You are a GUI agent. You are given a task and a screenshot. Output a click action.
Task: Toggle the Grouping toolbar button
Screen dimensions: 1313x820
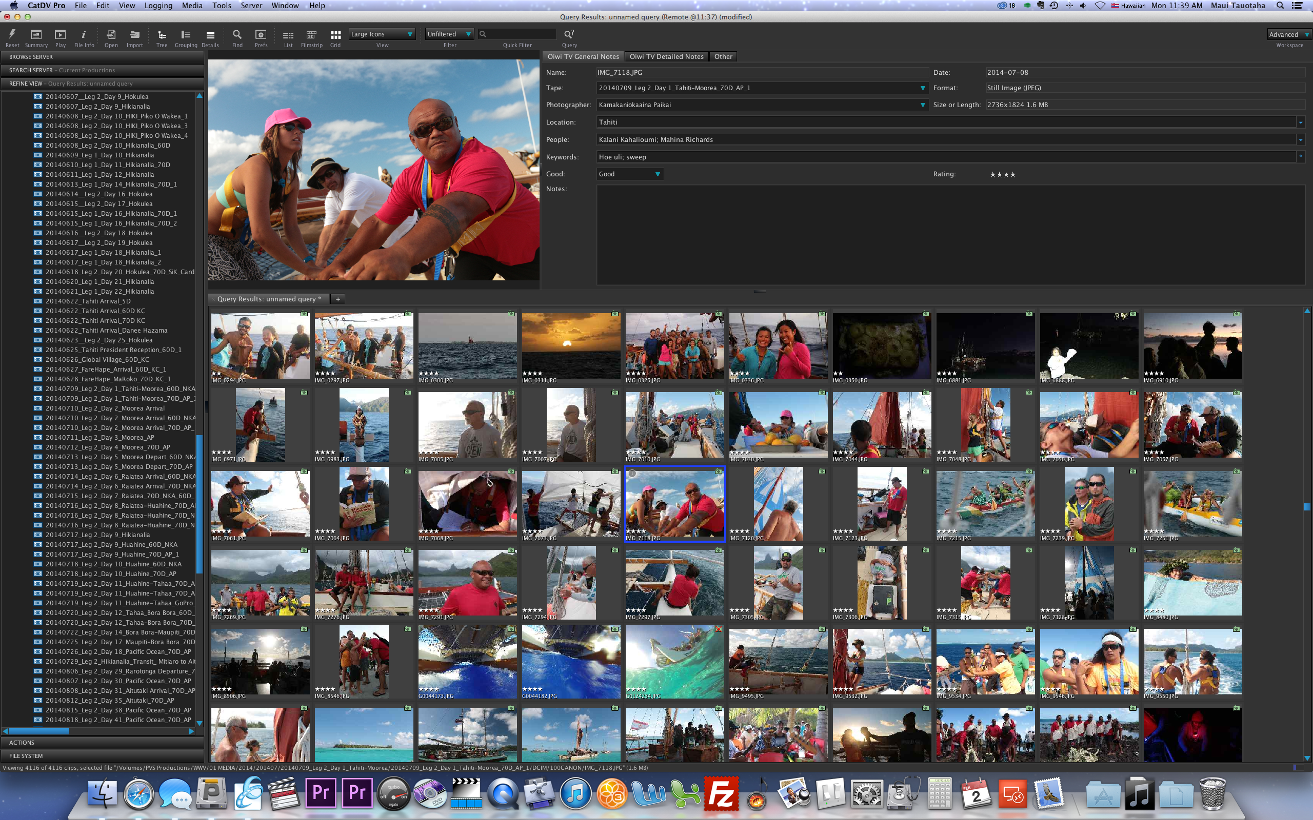tap(186, 35)
